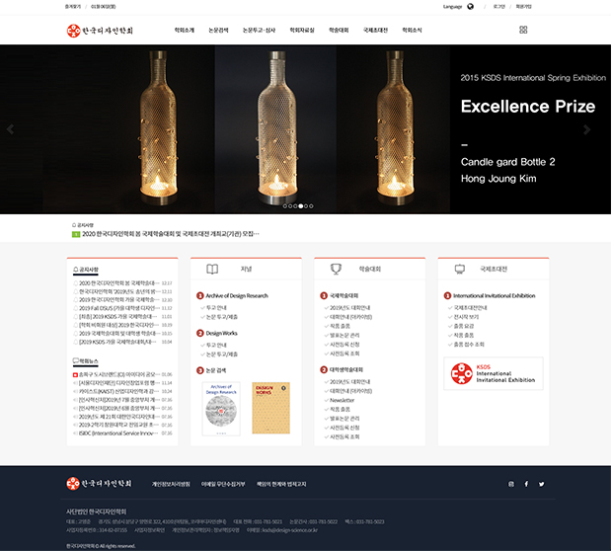This screenshot has height=551, width=612.
Task: Click the header KSDS logo
Action: pyautogui.click(x=100, y=30)
